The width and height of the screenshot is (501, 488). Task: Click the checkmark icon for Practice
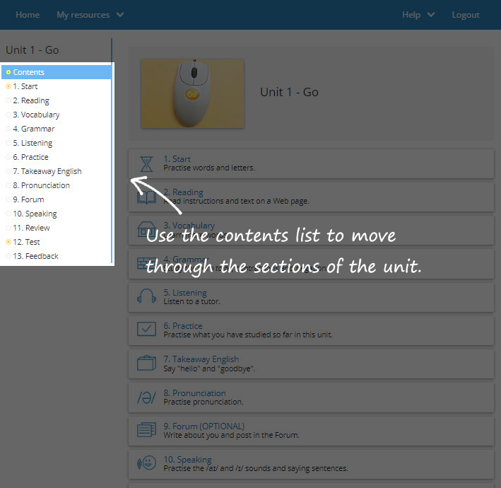pos(146,330)
